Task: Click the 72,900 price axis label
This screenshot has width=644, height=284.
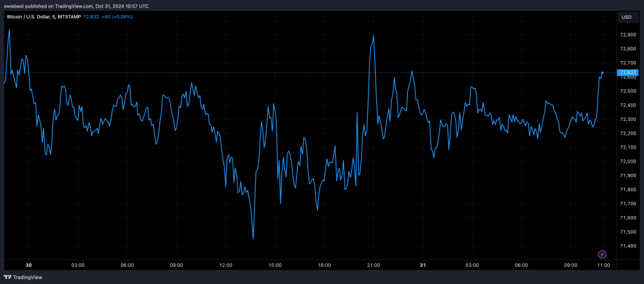Action: point(627,35)
